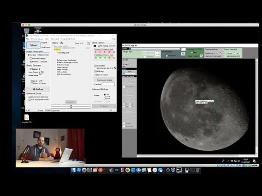Click the viewer's horizontal scrollbar
The width and height of the screenshot is (262, 196).
(196, 156)
